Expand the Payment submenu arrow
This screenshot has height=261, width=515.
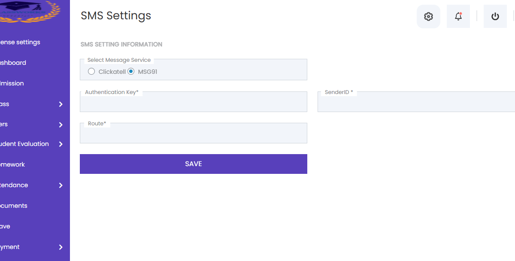pyautogui.click(x=61, y=247)
